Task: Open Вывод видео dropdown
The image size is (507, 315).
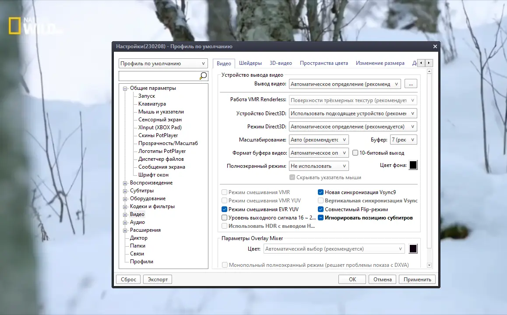Action: click(345, 84)
